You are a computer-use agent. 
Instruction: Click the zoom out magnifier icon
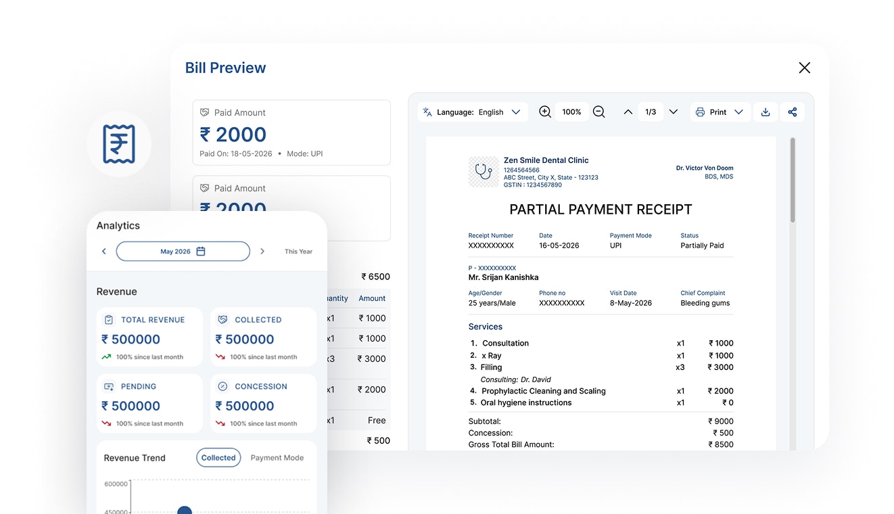click(598, 112)
